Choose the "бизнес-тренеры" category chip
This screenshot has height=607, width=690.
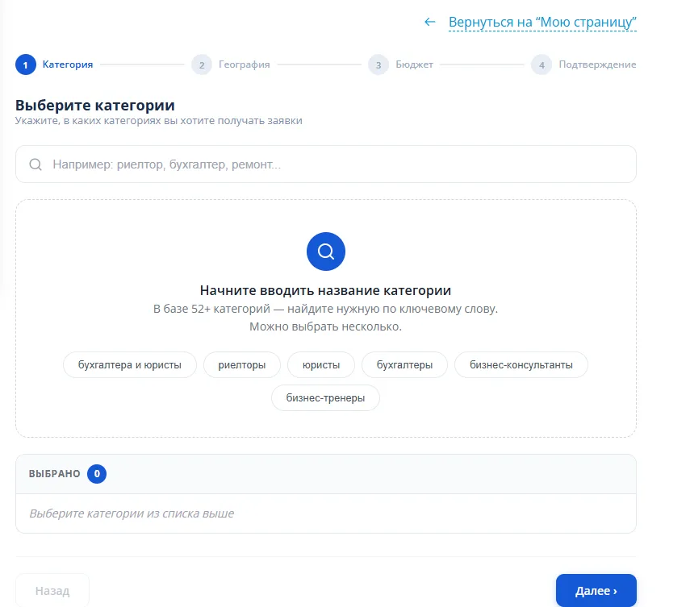pos(326,397)
